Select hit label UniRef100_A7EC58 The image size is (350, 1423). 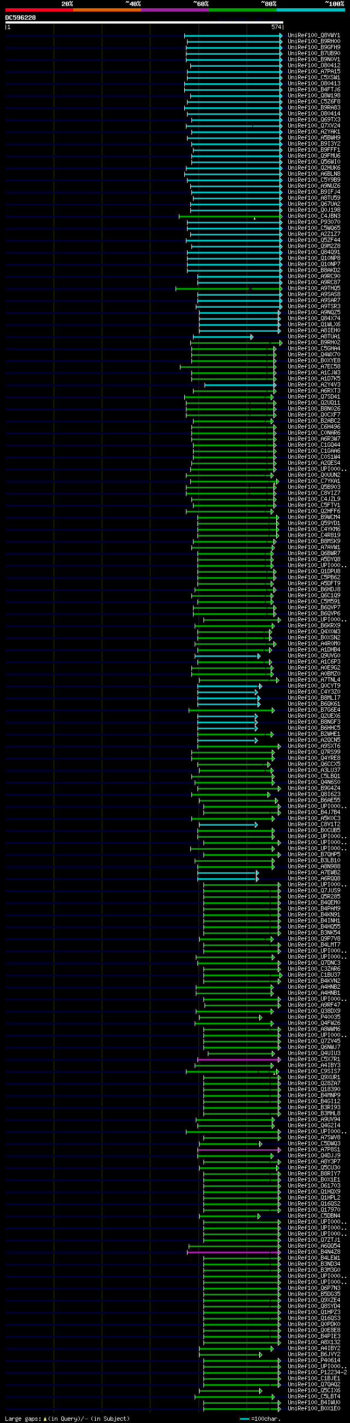click(x=313, y=367)
